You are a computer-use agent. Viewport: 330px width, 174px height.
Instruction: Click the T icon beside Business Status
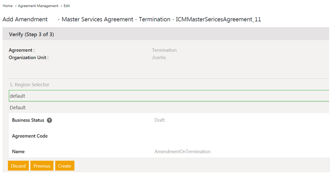50,120
